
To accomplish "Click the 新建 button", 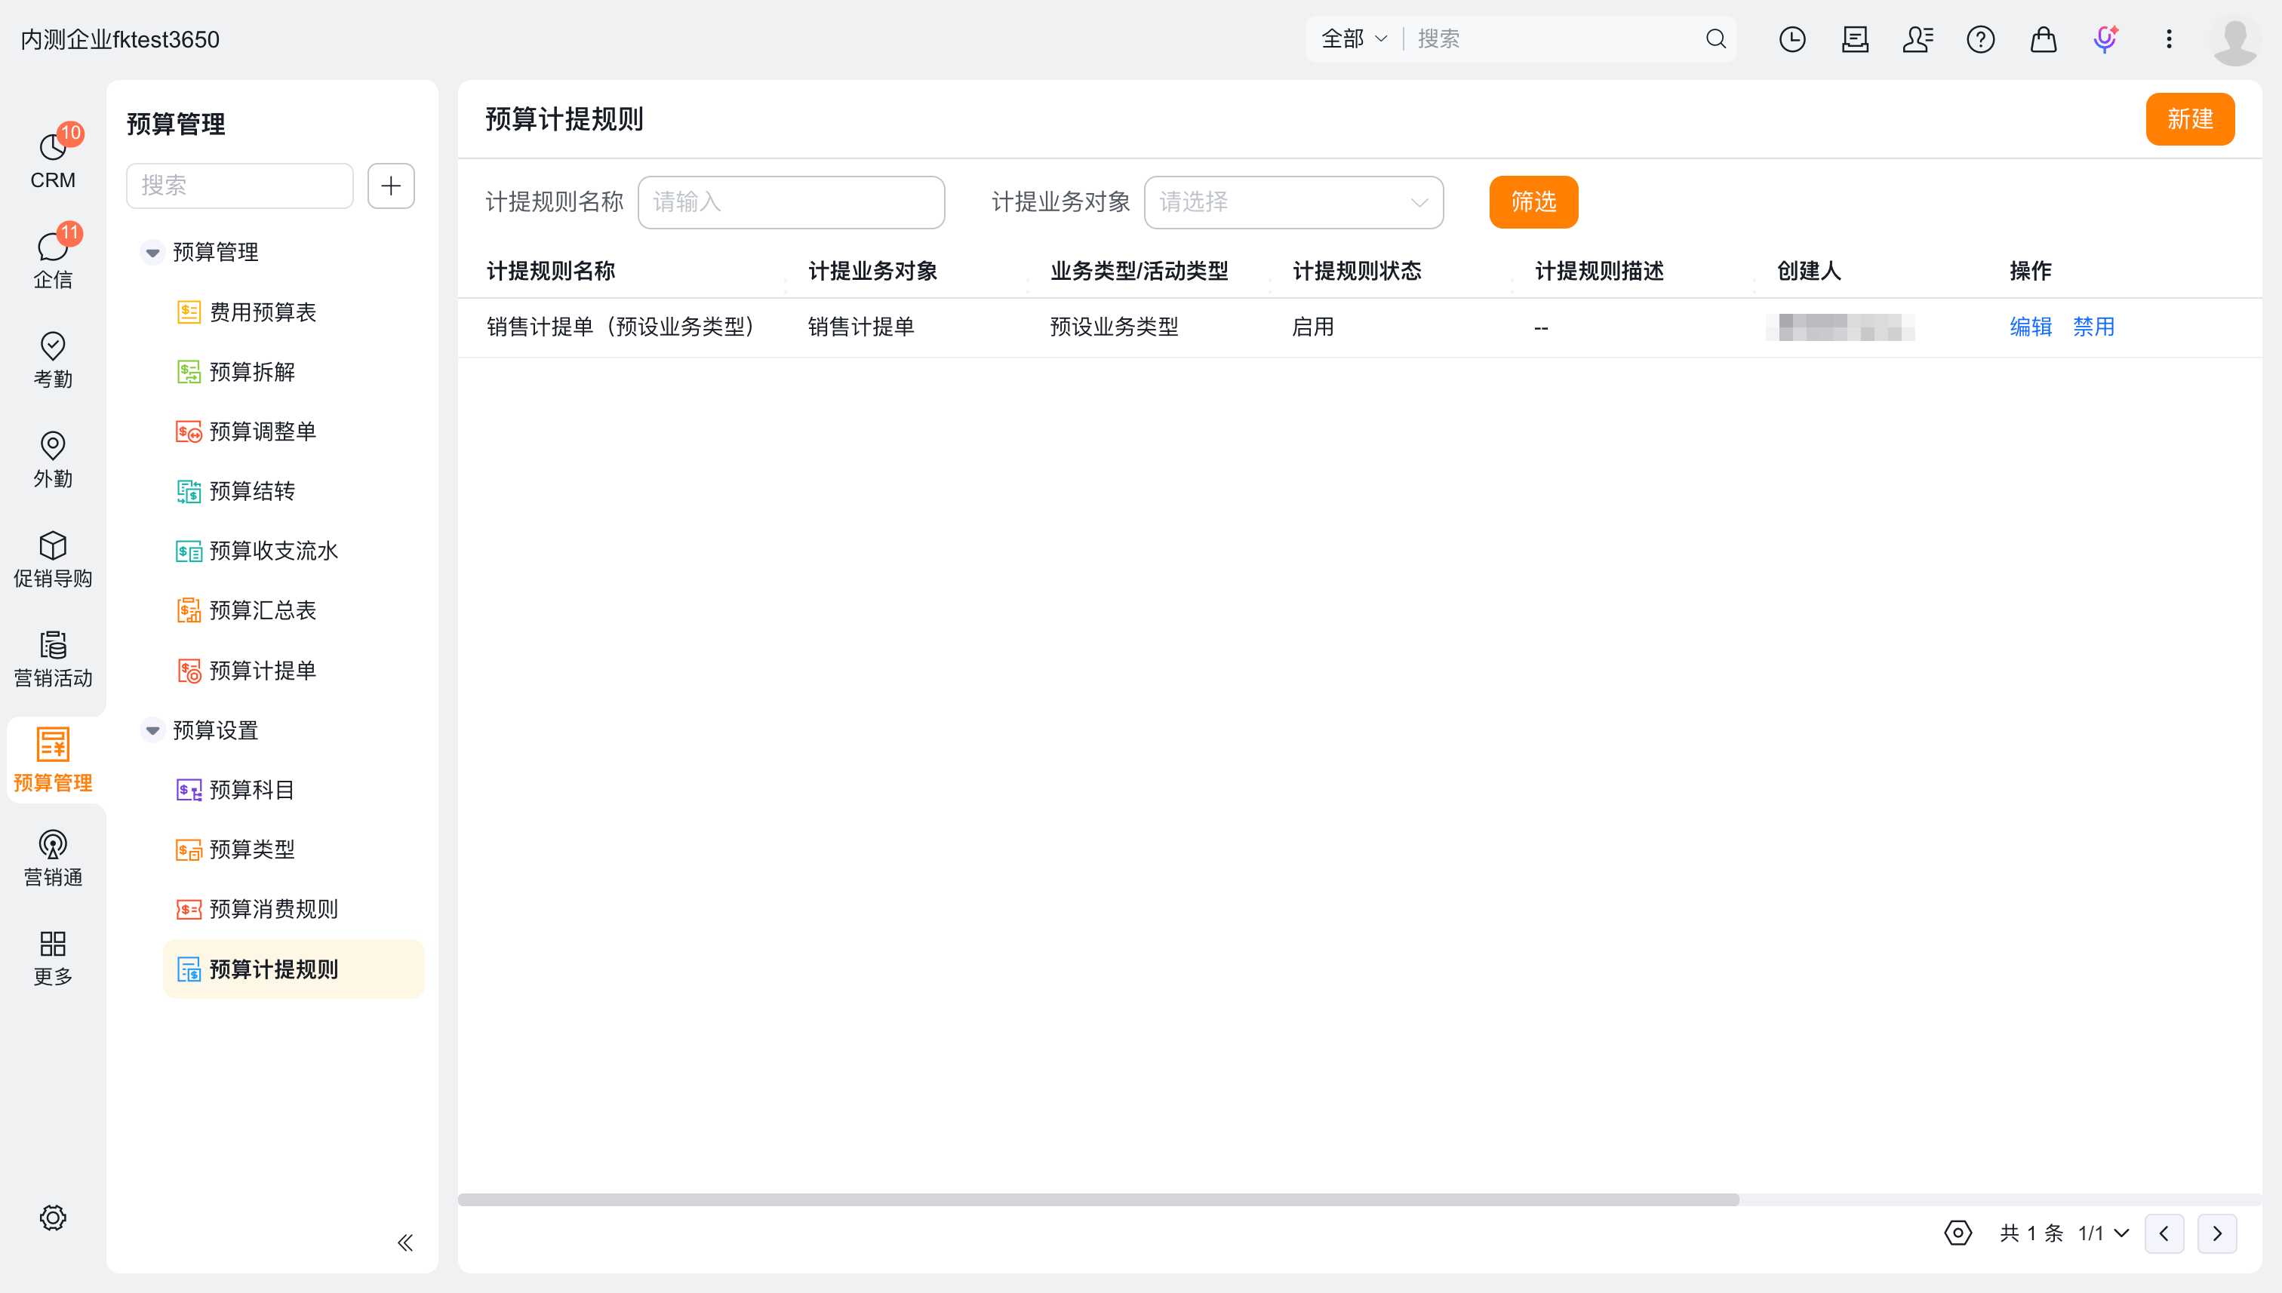I will click(x=2190, y=119).
